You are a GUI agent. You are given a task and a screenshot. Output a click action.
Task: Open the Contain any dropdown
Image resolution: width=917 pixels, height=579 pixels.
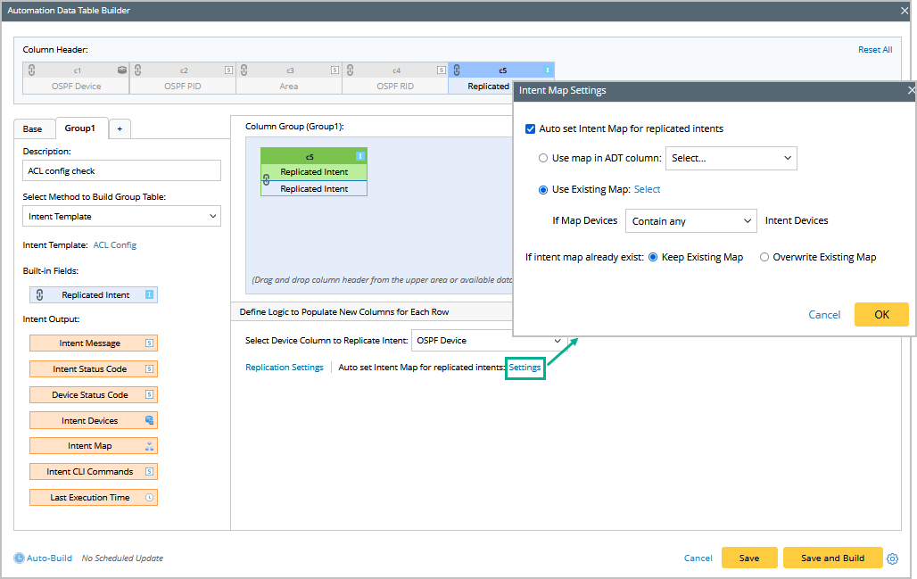[x=690, y=221]
